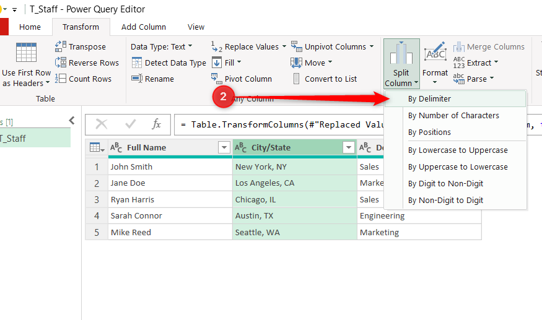
Task: Click the Unpivot Columns icon
Action: [x=296, y=46]
